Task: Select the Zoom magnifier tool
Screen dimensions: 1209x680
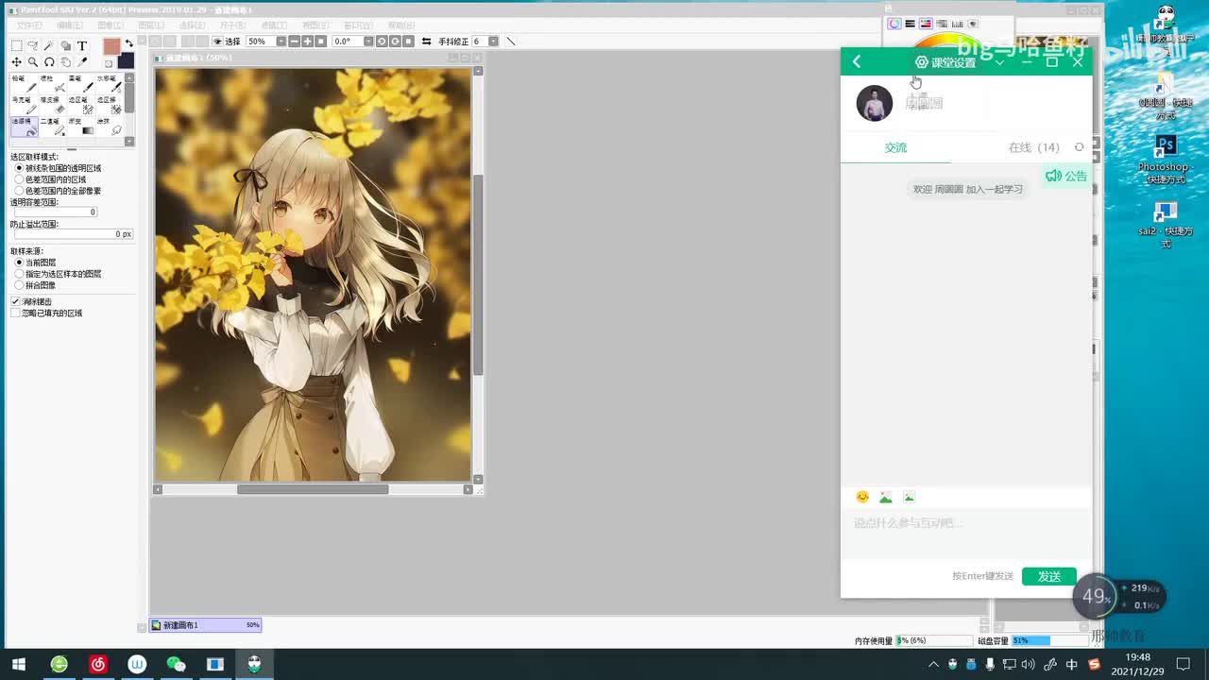Action: click(x=33, y=61)
